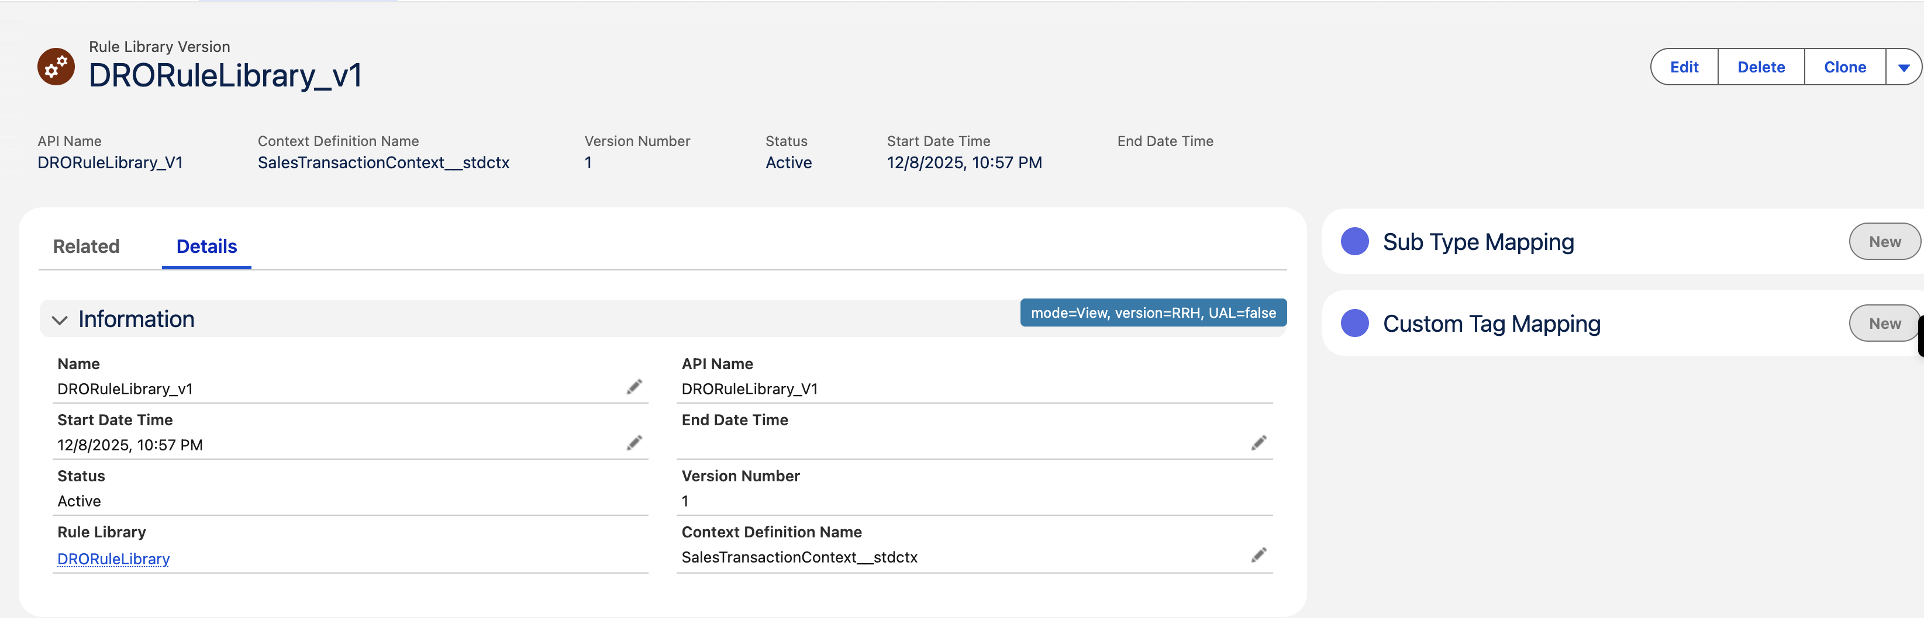Edit the Name field pencil icon

pos(634,387)
